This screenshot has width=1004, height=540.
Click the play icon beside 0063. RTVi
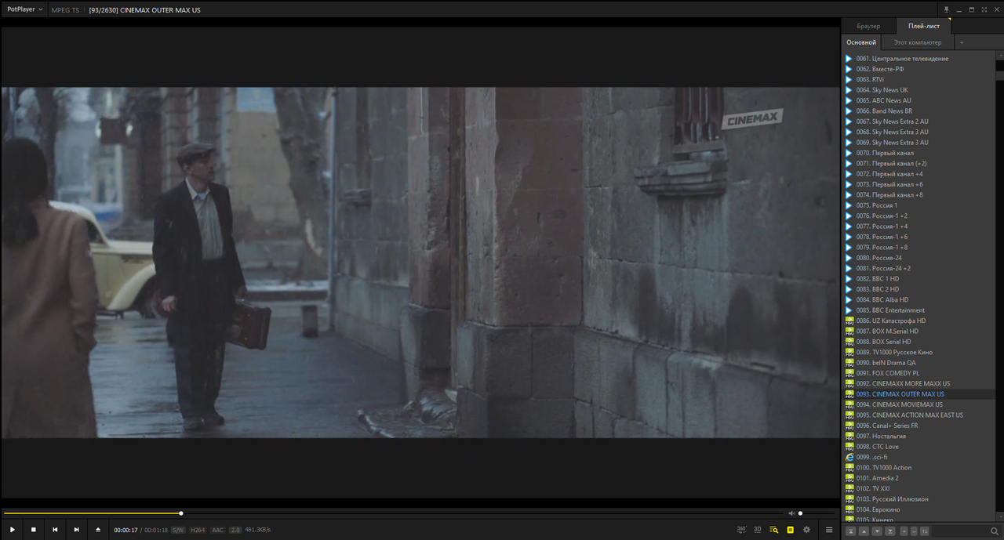849,79
